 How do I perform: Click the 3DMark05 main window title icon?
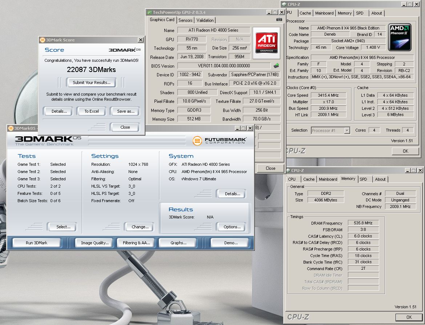pyautogui.click(x=11, y=128)
